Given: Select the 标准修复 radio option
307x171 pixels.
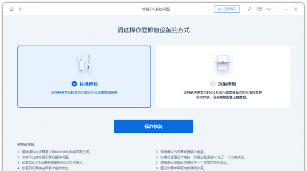Looking at the screenshot, I should click(x=74, y=84).
